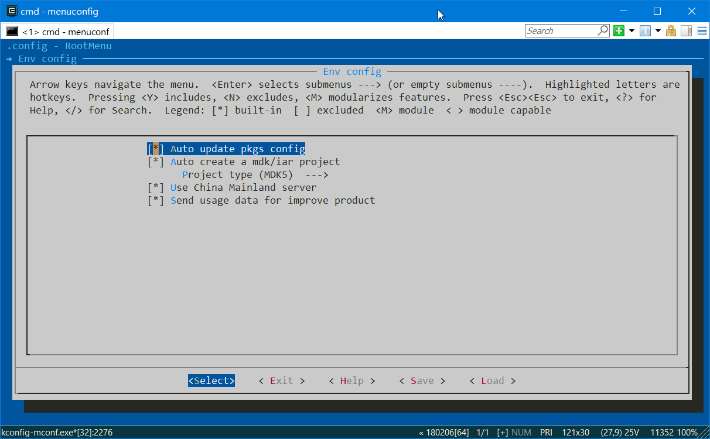The width and height of the screenshot is (710, 439).
Task: Click the < Save > button
Action: coord(422,380)
